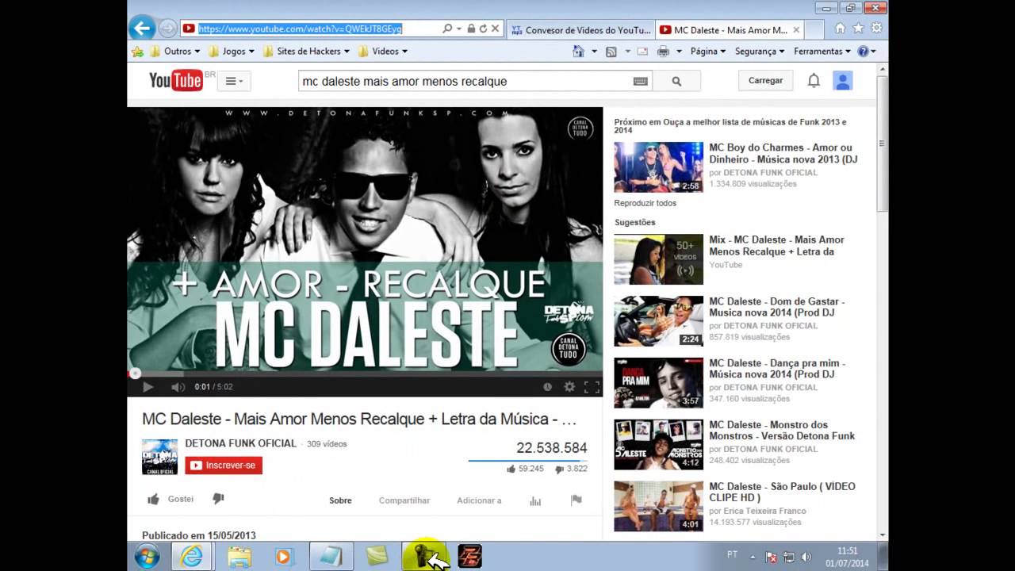The image size is (1015, 571).
Task: Open the 309 vídeos link
Action: 327,444
